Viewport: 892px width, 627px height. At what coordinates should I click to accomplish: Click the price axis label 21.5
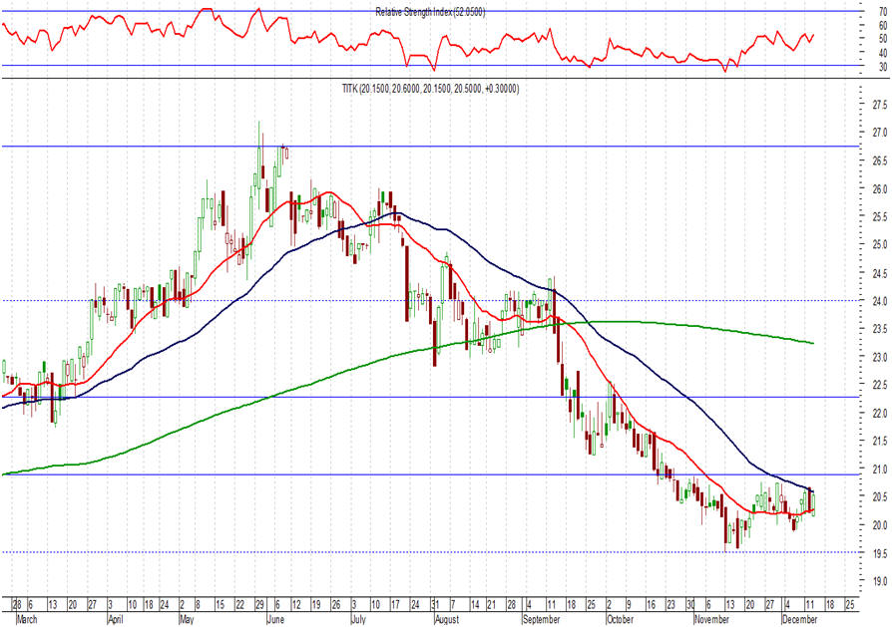click(879, 441)
